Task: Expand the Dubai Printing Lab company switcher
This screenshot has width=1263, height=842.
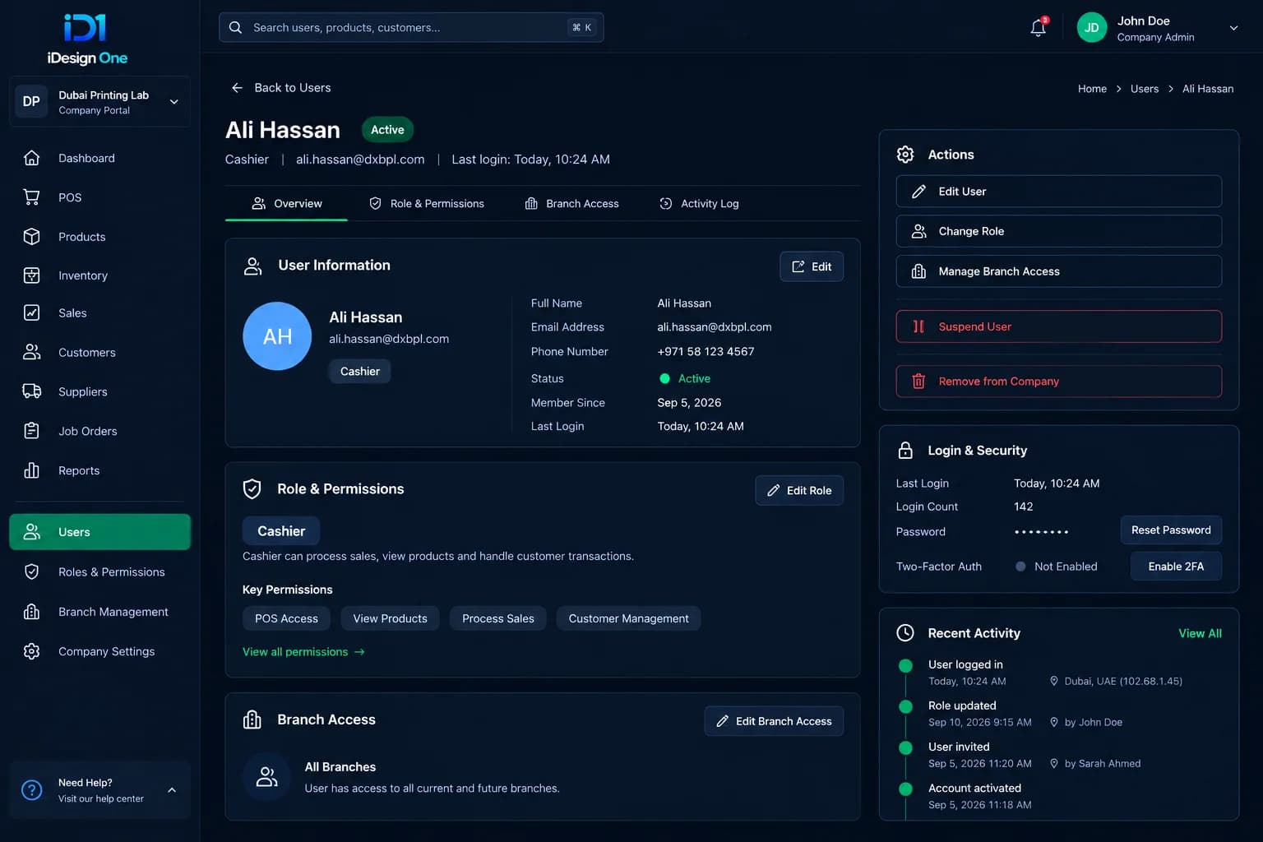Action: 99,102
